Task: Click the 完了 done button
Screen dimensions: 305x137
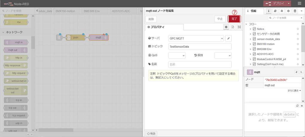Action: [234, 19]
